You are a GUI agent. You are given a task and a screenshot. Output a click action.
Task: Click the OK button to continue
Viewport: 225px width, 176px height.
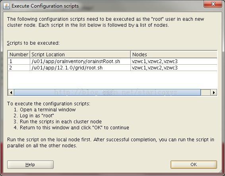[x=194, y=164]
